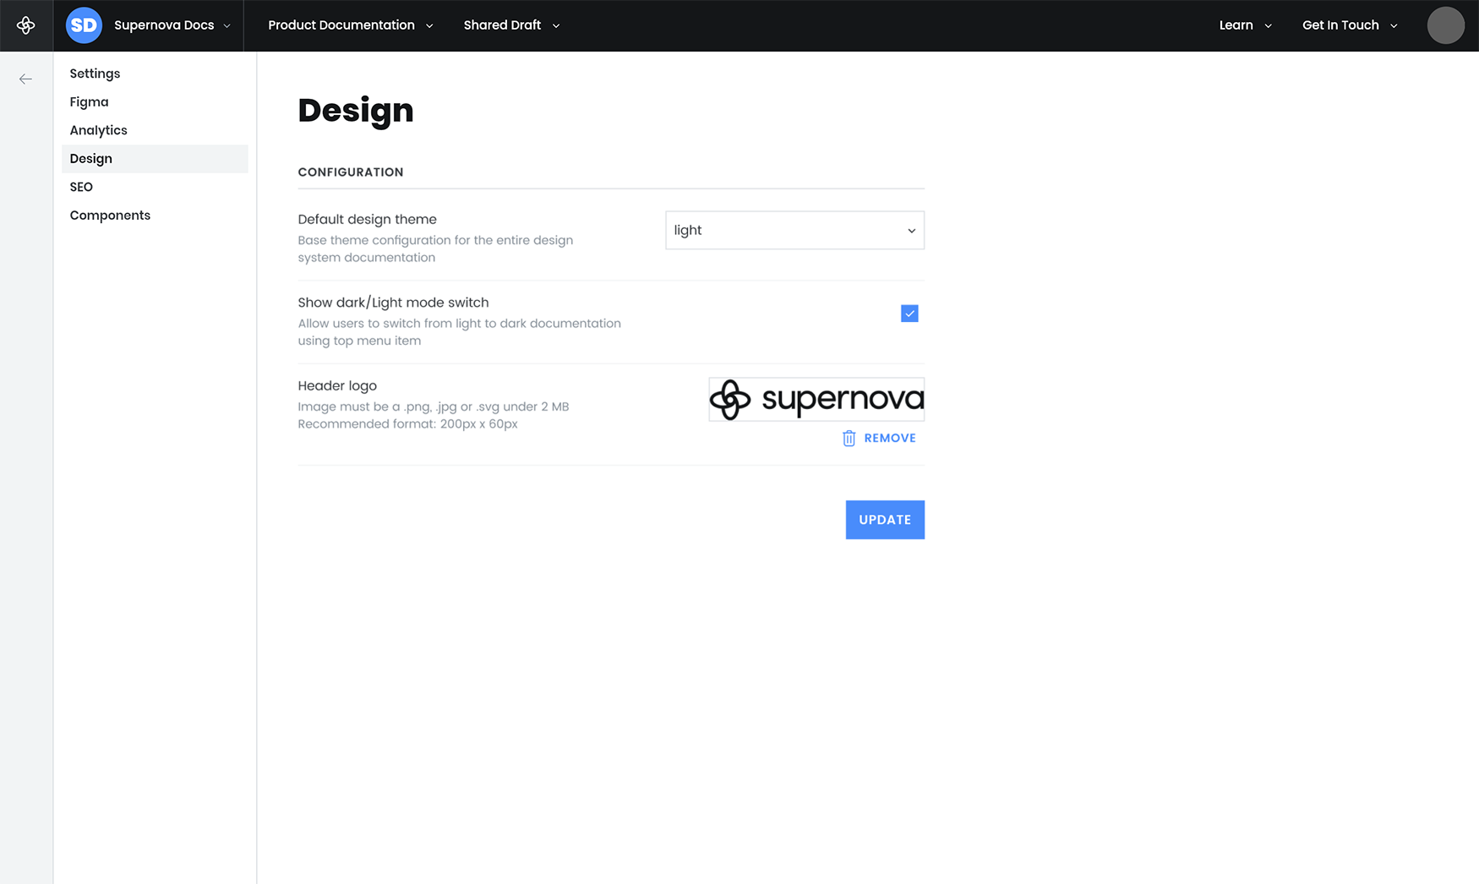The image size is (1479, 884).
Task: Open the Analytics section
Action: pyautogui.click(x=155, y=130)
